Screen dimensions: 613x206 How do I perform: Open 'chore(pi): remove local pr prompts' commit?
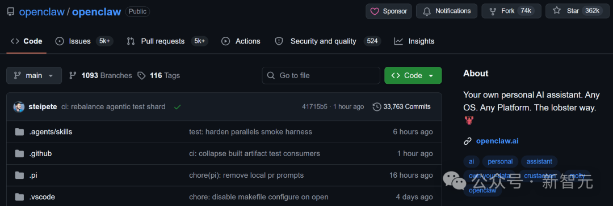[x=246, y=175]
